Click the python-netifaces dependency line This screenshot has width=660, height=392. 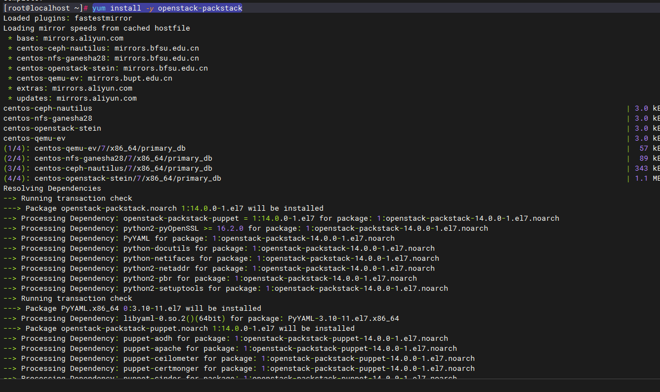tap(221, 259)
